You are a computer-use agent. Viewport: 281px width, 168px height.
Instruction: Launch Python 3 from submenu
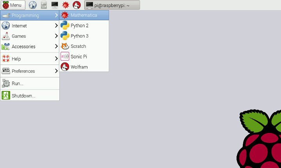click(x=84, y=36)
